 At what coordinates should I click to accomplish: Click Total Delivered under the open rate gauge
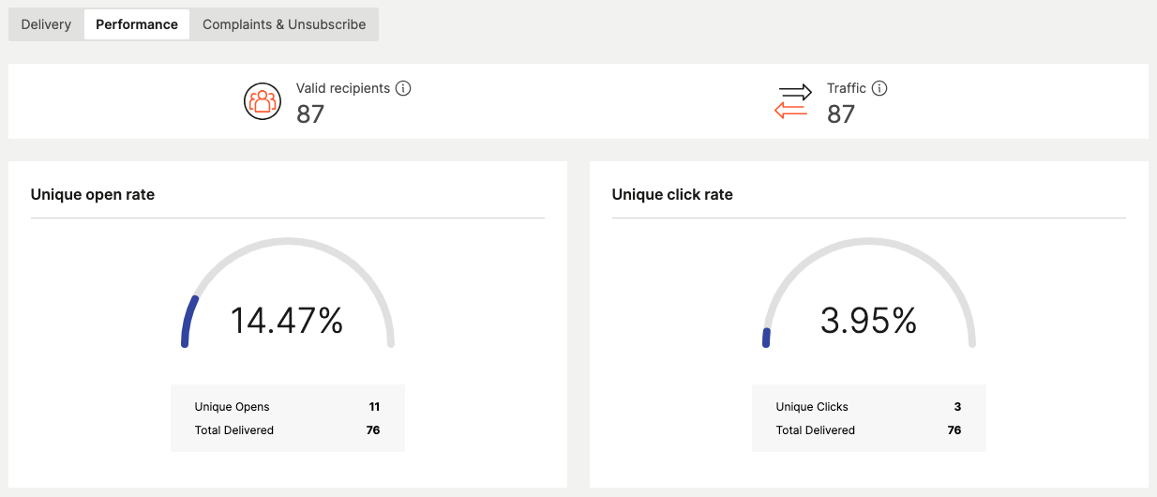pyautogui.click(x=234, y=430)
